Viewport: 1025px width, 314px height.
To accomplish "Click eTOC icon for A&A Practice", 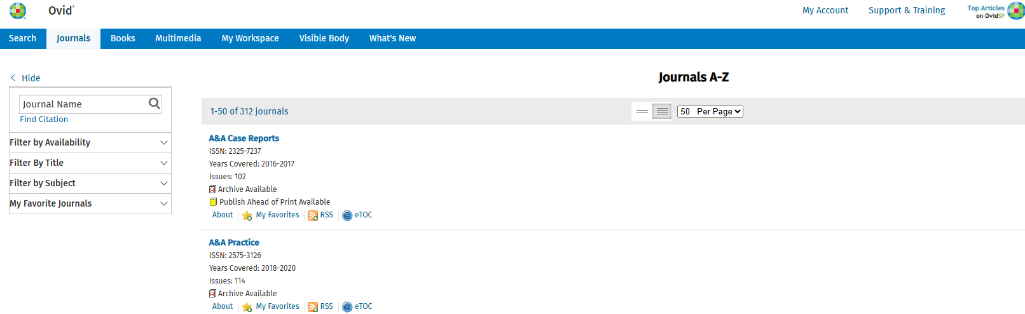I will pyautogui.click(x=347, y=307).
